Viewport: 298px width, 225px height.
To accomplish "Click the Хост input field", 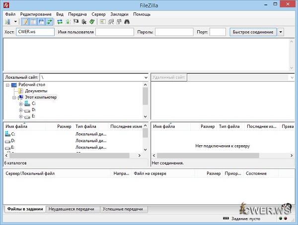I will click(x=35, y=32).
